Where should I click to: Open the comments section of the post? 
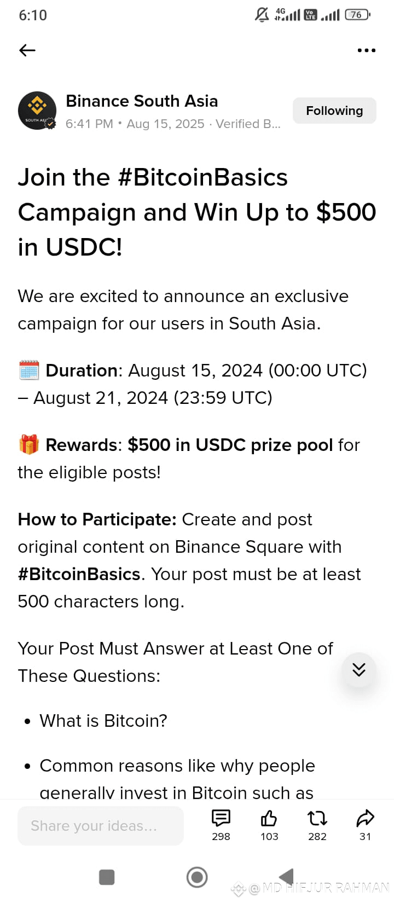[x=221, y=819]
